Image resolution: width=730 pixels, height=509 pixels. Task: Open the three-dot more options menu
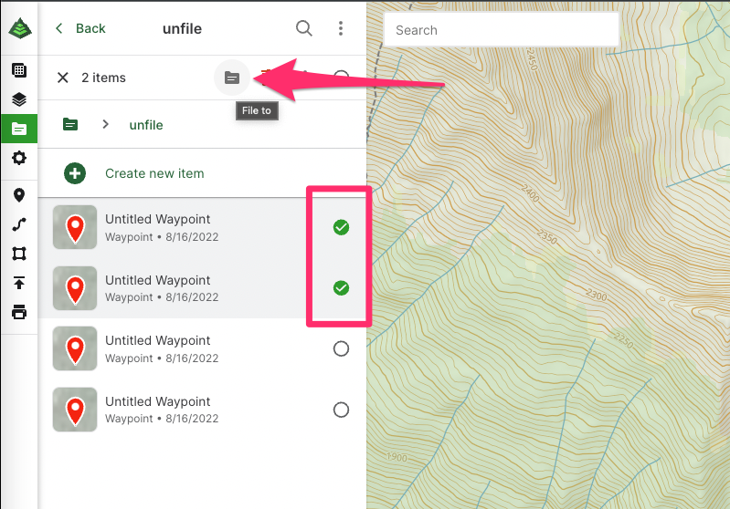tap(341, 28)
